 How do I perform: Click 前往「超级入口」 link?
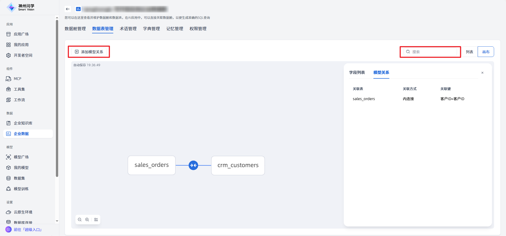tap(28, 230)
